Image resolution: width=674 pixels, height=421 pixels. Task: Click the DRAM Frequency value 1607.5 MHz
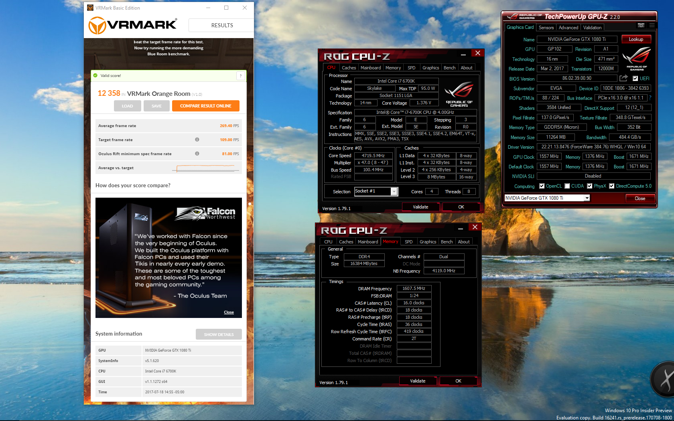click(414, 288)
